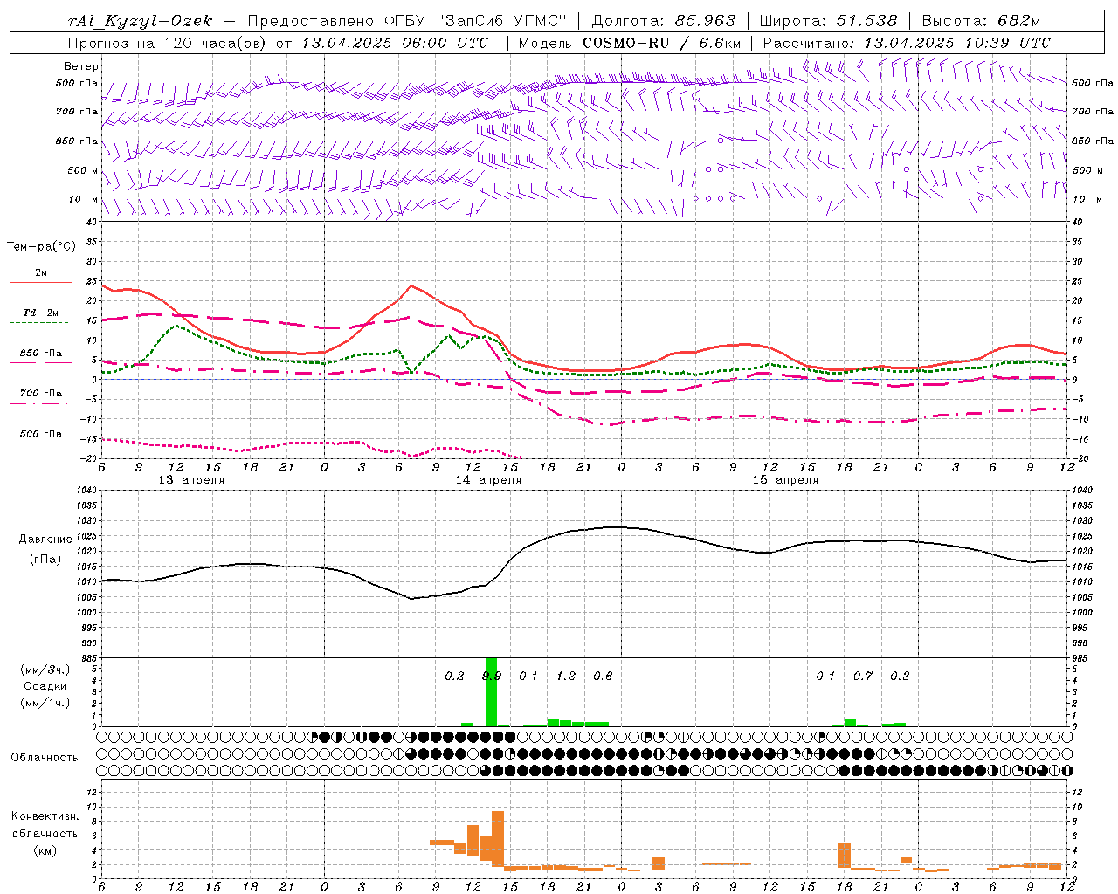Click the station name "rAl_Kyzyl-Ozek"
The image size is (1118, 894).
[140, 21]
